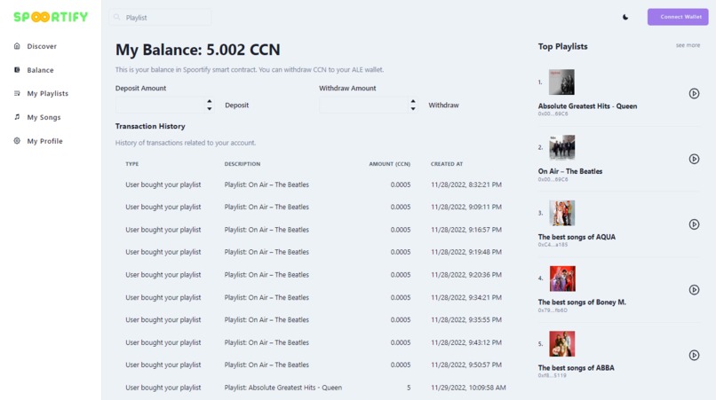Click the DESCRIPTION column header
Screen dimensions: 716x400
242,164
